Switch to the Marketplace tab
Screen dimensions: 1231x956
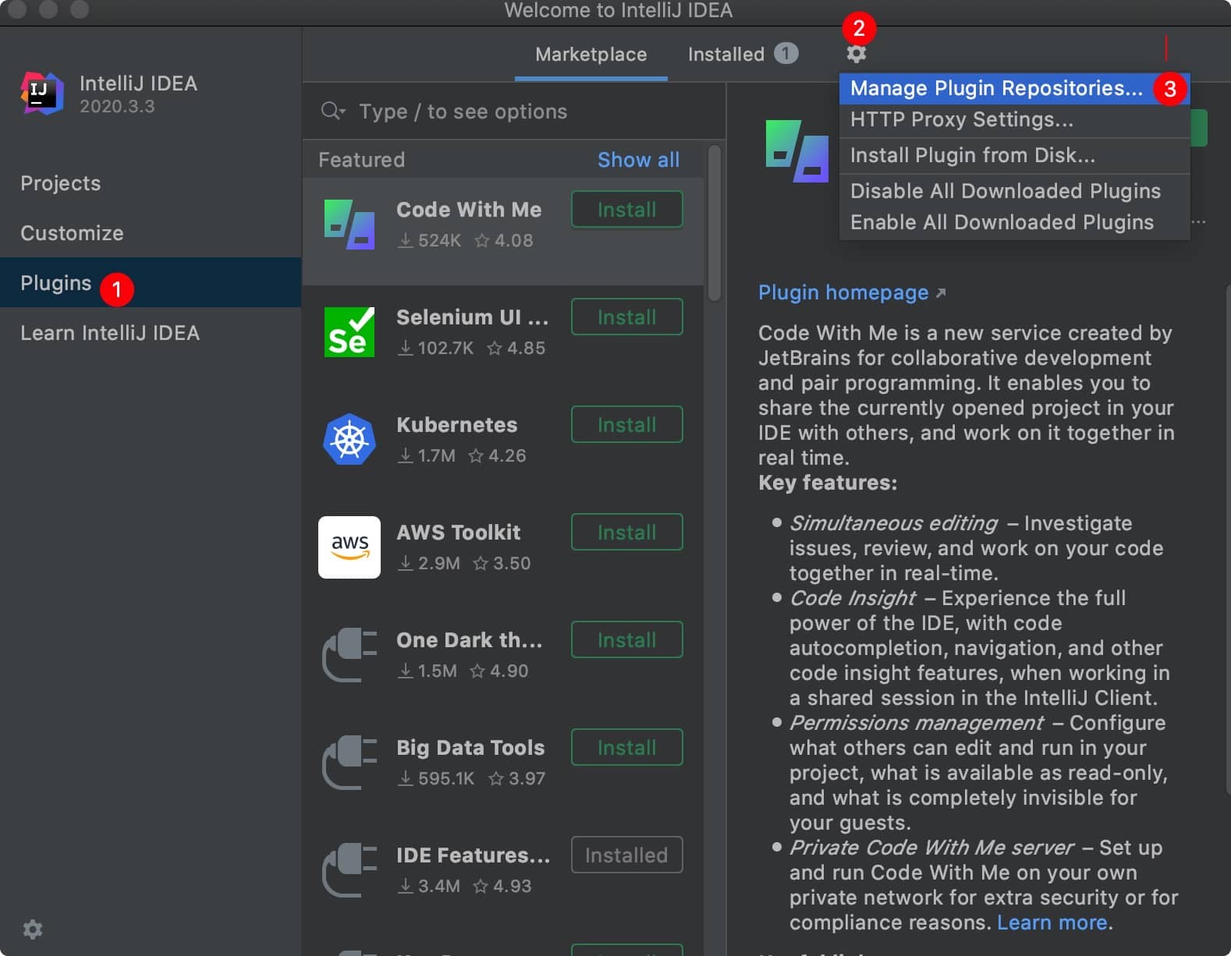point(591,55)
